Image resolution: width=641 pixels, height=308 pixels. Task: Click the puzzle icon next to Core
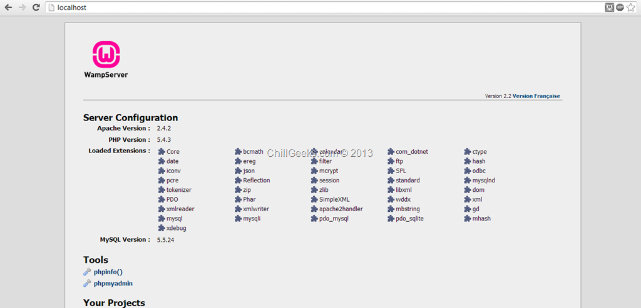pos(162,151)
